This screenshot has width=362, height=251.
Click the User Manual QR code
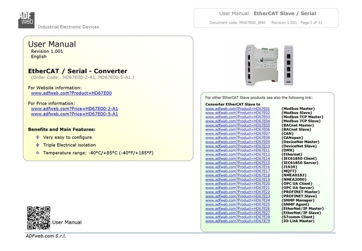click(x=39, y=218)
